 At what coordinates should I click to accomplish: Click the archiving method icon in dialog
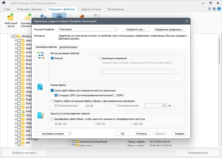(x=41, y=55)
